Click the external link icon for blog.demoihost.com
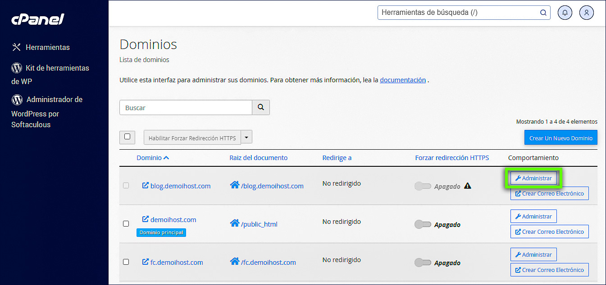Image resolution: width=606 pixels, height=285 pixels. tap(145, 185)
